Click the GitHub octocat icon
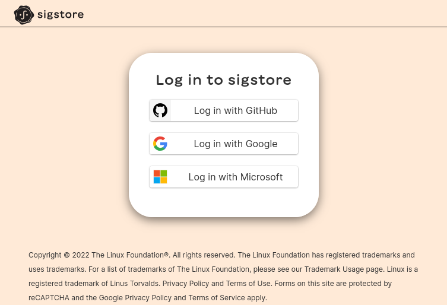Image resolution: width=447 pixels, height=305 pixels. pyautogui.click(x=160, y=110)
